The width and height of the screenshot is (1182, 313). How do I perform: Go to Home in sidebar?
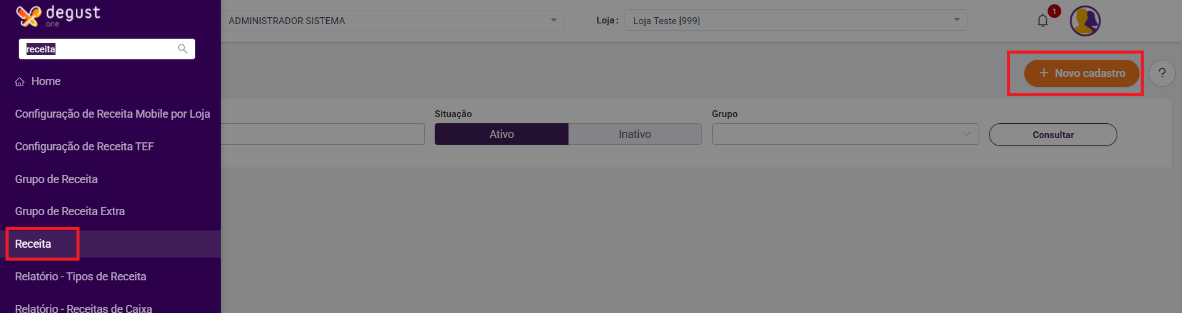tap(46, 81)
